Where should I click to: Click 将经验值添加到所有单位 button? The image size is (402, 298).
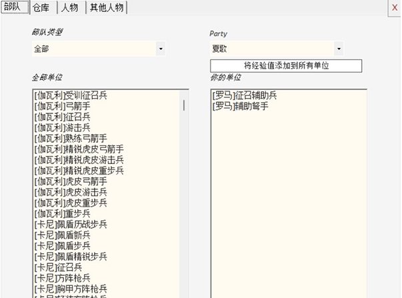point(286,65)
